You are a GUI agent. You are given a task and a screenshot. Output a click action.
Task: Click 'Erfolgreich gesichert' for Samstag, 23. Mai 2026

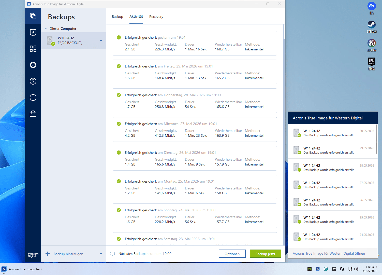click(x=141, y=239)
